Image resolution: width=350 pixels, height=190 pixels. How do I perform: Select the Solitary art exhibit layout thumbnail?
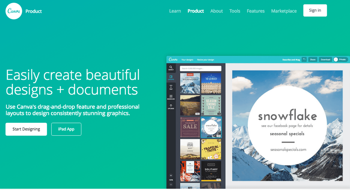click(211, 171)
